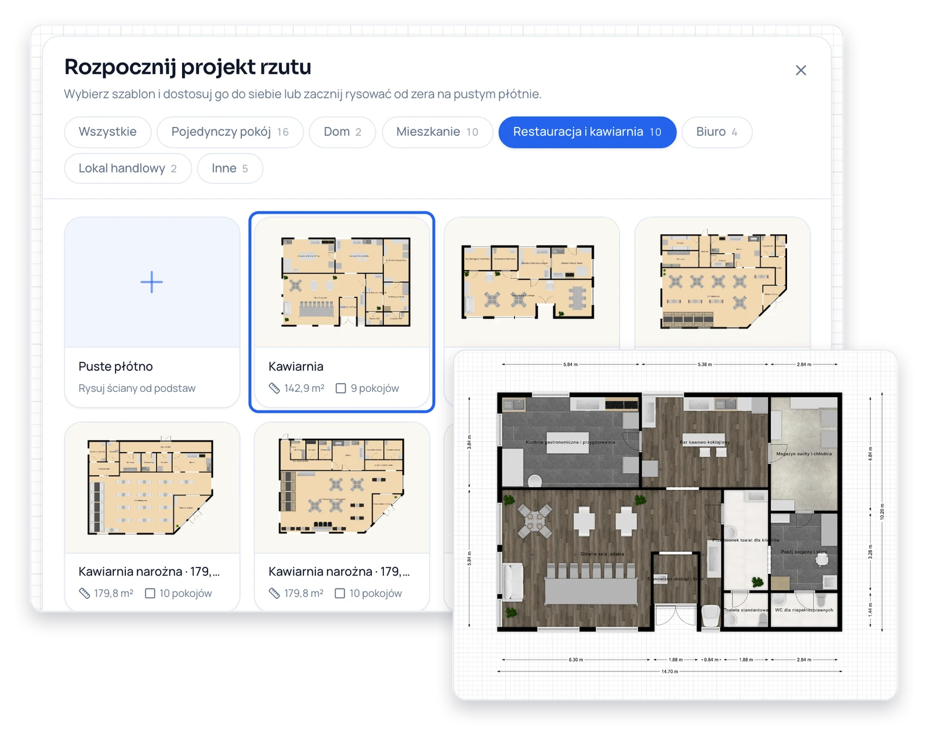Click the 10.20 m vertical dimension
The image size is (928, 742).
click(882, 512)
